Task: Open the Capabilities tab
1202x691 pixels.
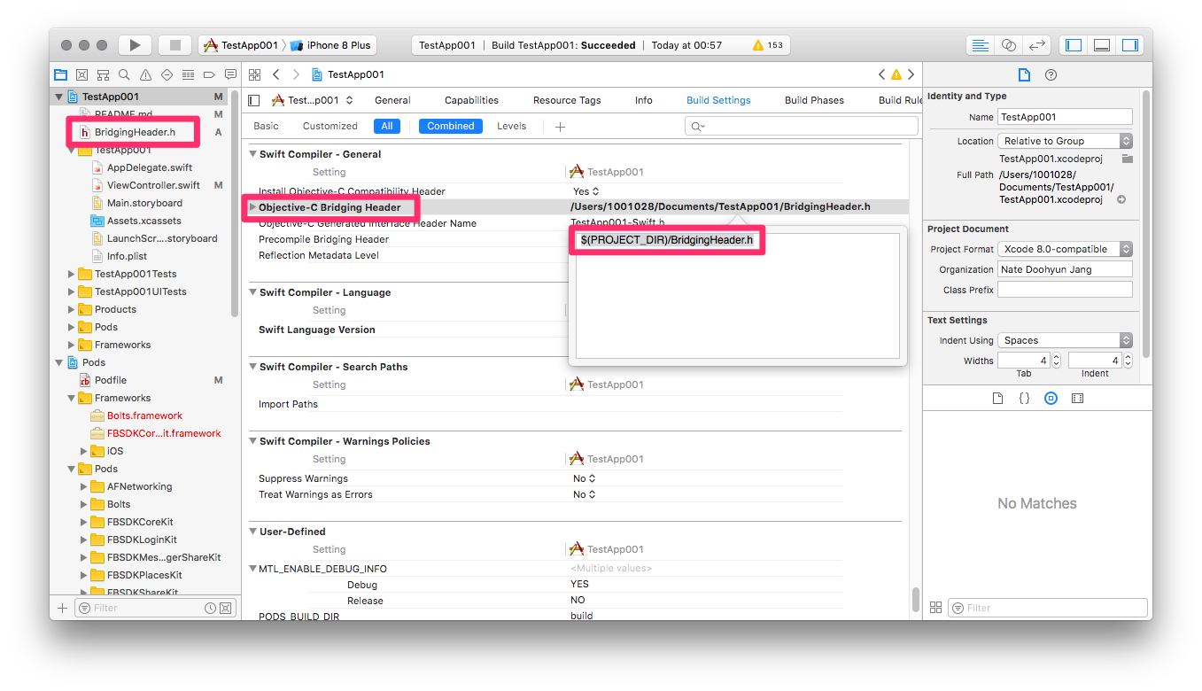Action: (x=471, y=100)
